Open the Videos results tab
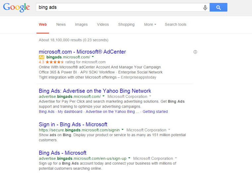Viewport: 252px width, 174px height. tap(103, 25)
